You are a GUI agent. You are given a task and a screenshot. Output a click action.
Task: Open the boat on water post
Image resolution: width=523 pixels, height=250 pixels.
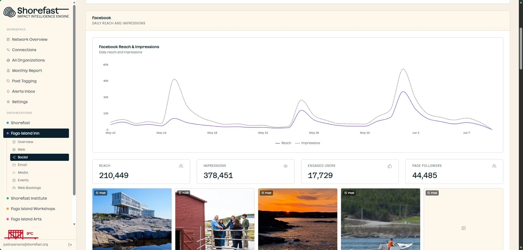tap(380, 219)
